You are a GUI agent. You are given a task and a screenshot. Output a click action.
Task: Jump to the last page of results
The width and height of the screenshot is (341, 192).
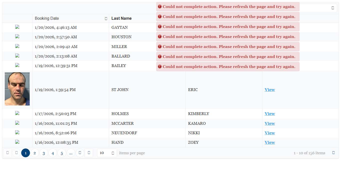pyautogui.click(x=89, y=153)
